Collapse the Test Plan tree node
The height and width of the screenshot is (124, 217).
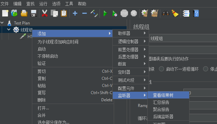click(2, 22)
